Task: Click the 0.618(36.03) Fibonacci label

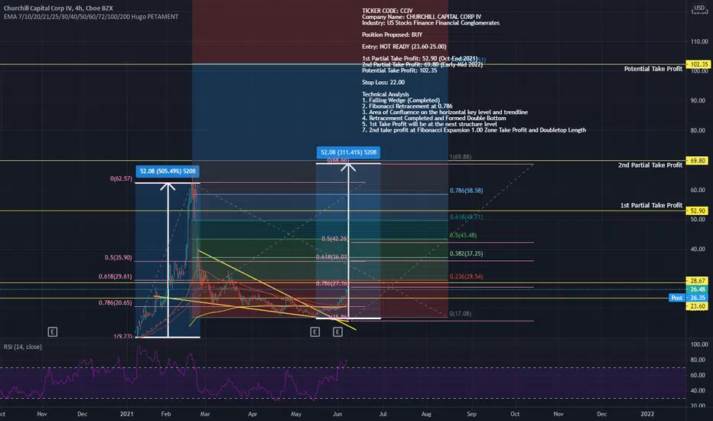Action: (x=332, y=257)
